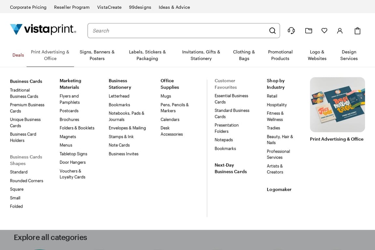Select Traditional Business Cards

pyautogui.click(x=24, y=93)
